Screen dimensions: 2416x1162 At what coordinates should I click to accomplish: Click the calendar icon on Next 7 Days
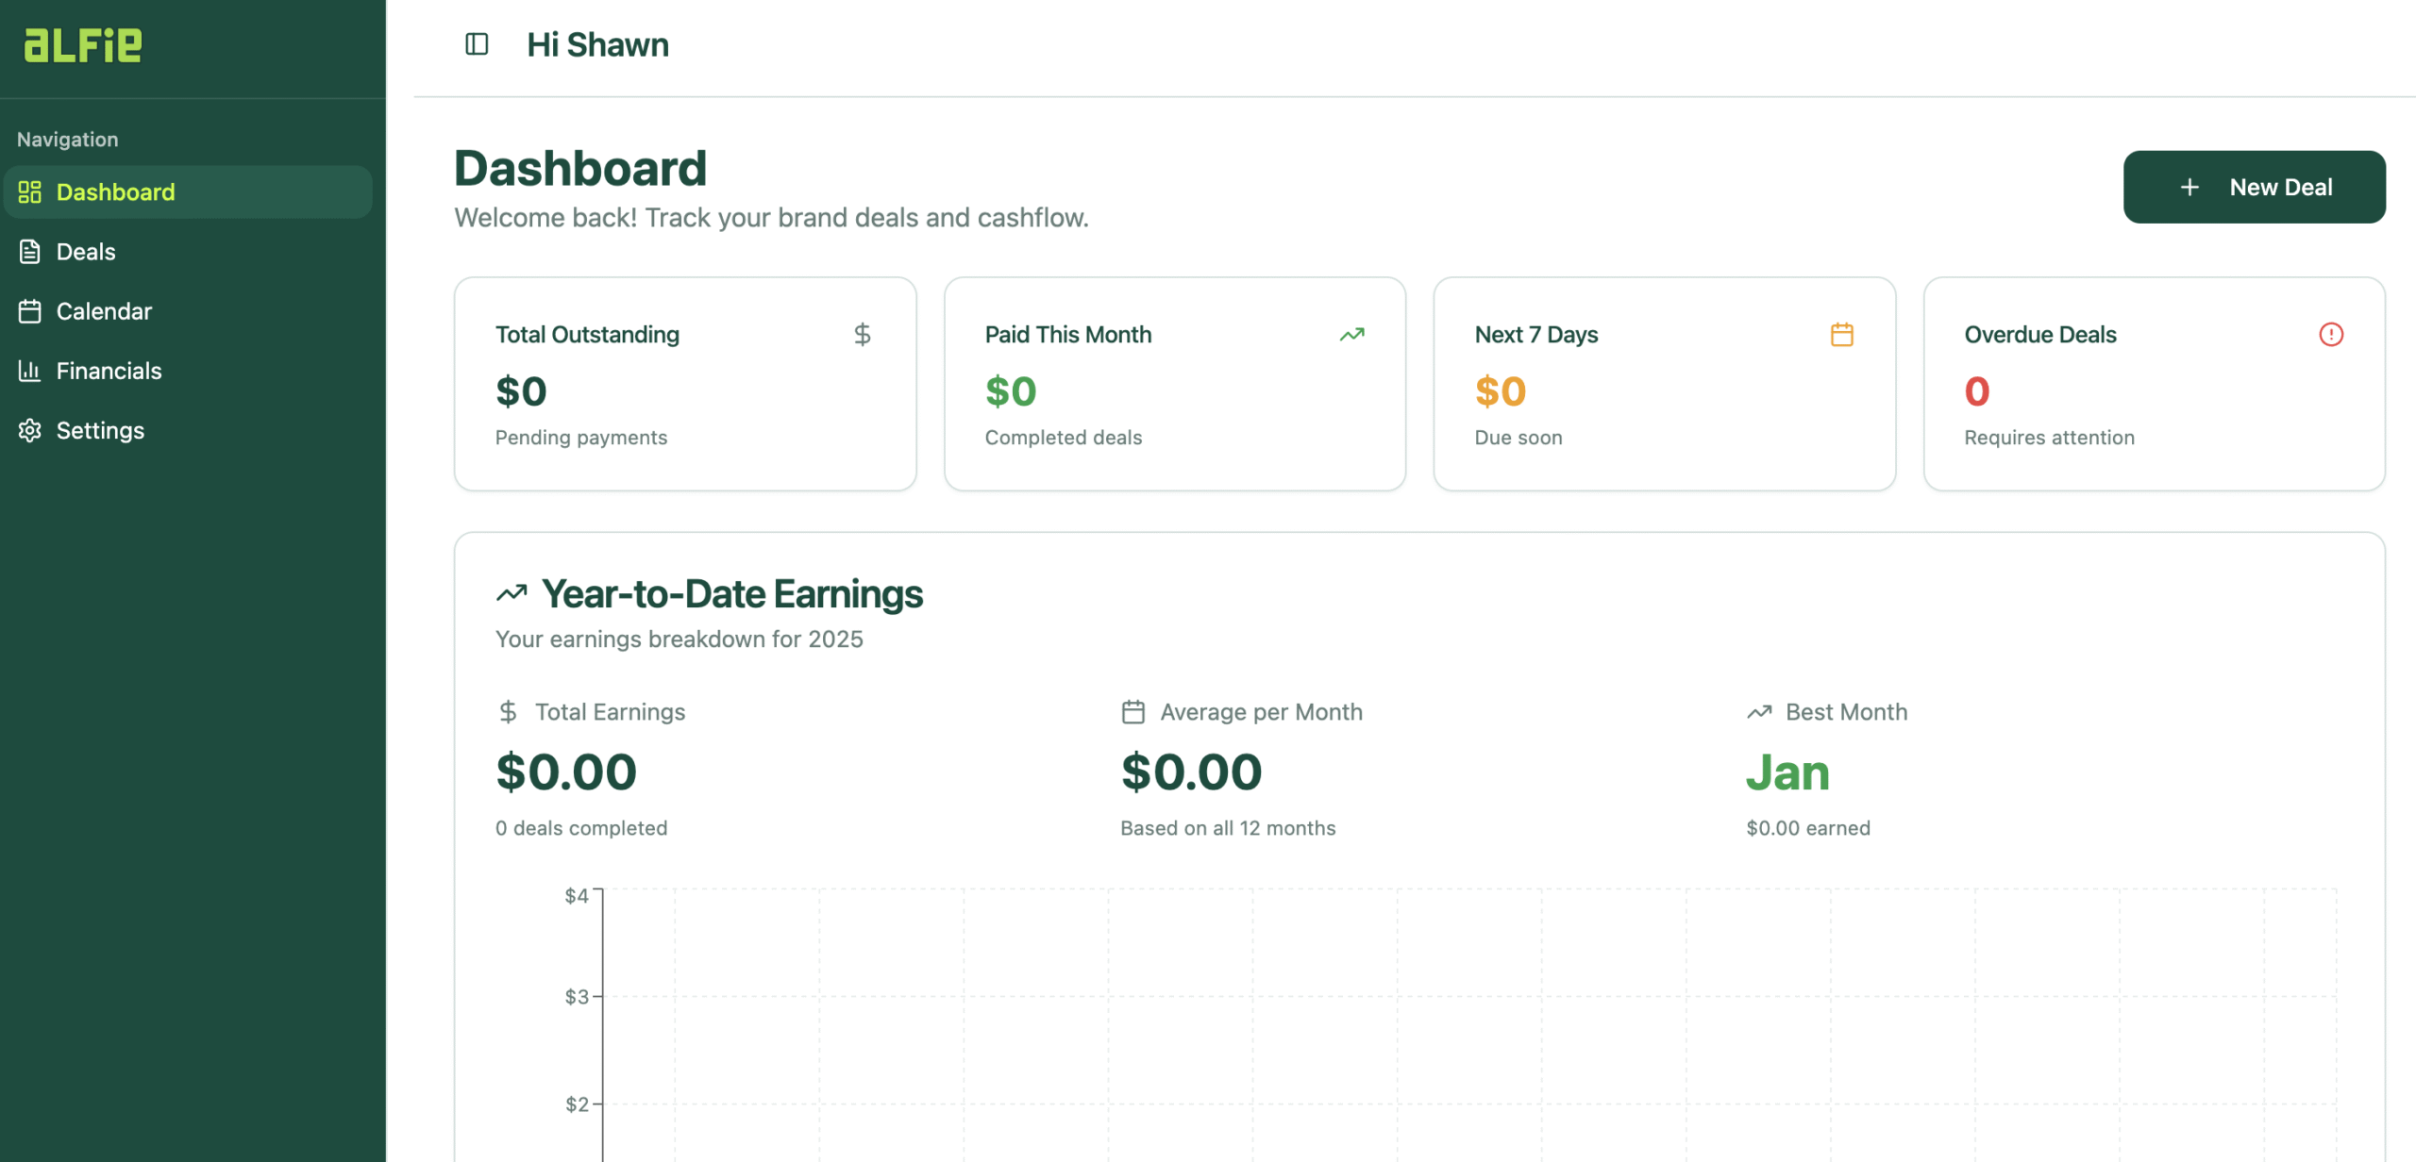pyautogui.click(x=1841, y=334)
